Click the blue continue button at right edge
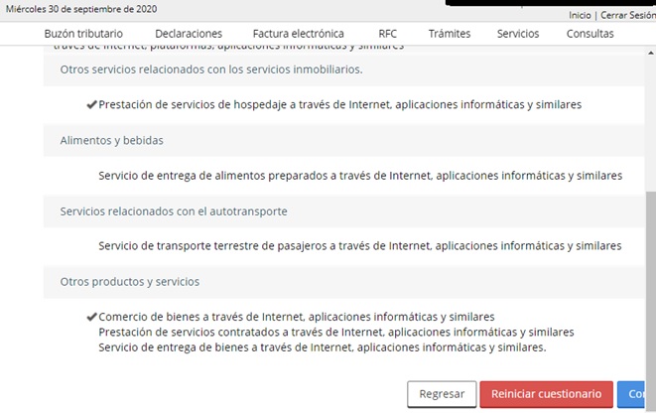Viewport: 656px width, 413px height. [x=635, y=394]
